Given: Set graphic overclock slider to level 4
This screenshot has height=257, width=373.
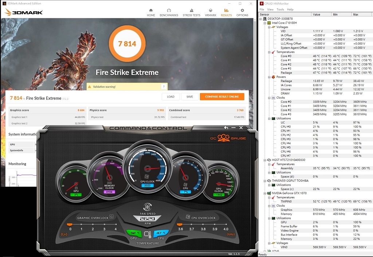Looking at the screenshot, I should click(115, 224).
